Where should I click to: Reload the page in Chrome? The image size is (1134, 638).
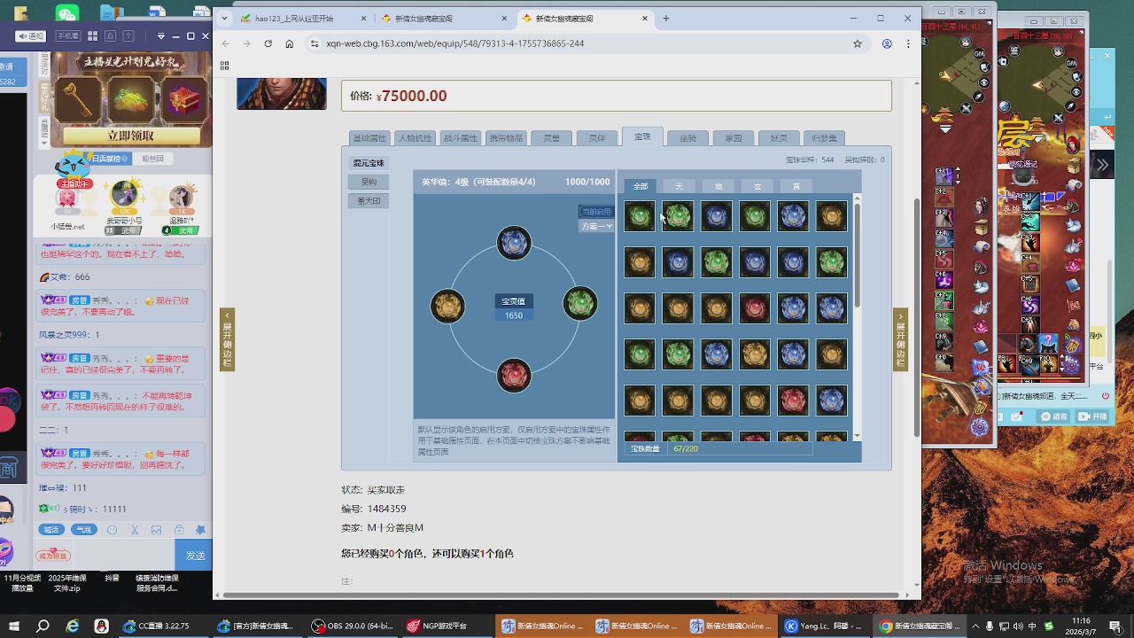click(x=268, y=43)
